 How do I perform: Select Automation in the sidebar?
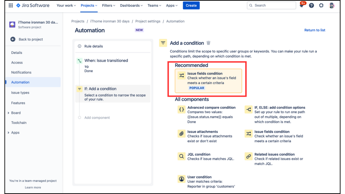(x=33, y=82)
